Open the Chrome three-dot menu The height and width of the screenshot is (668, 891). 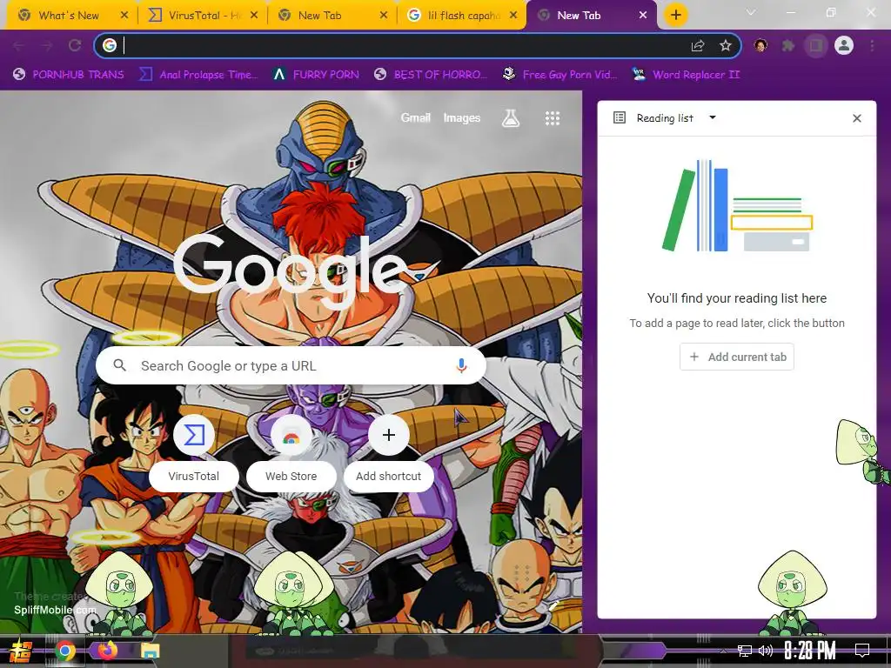(872, 45)
